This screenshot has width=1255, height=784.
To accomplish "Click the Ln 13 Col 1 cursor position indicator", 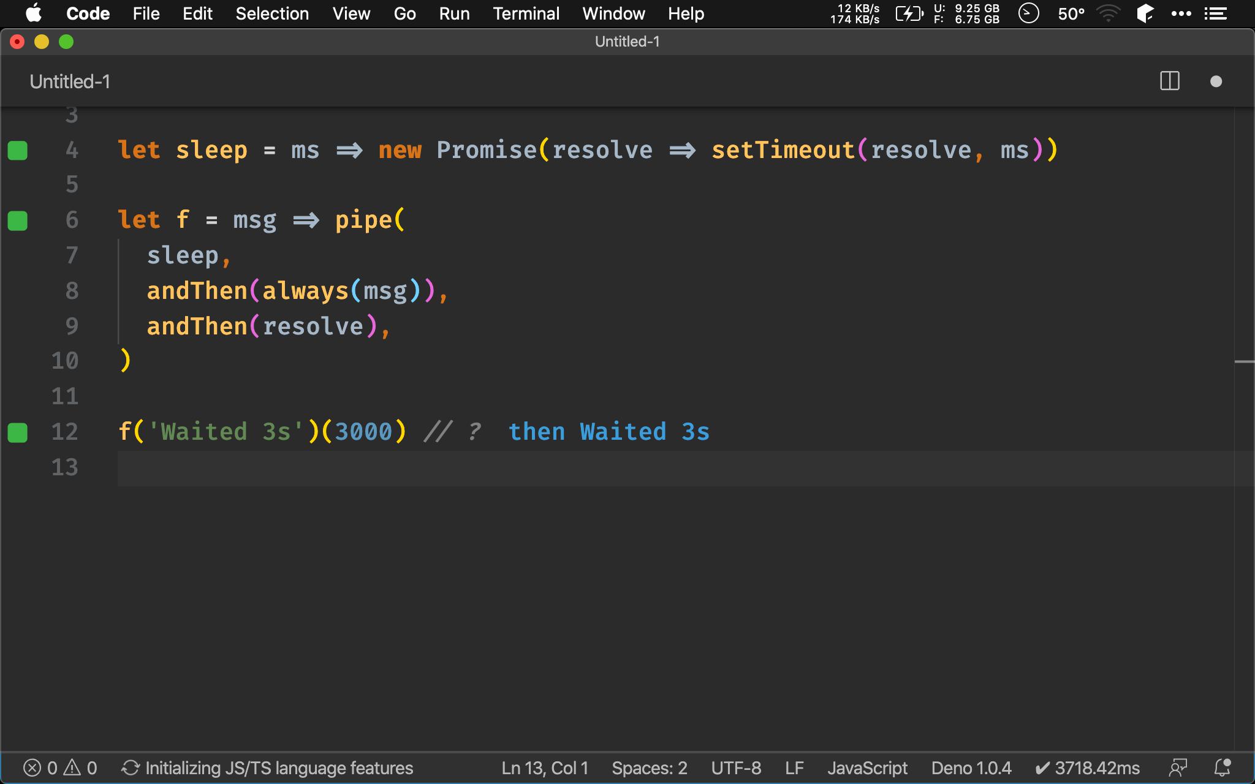I will point(542,767).
